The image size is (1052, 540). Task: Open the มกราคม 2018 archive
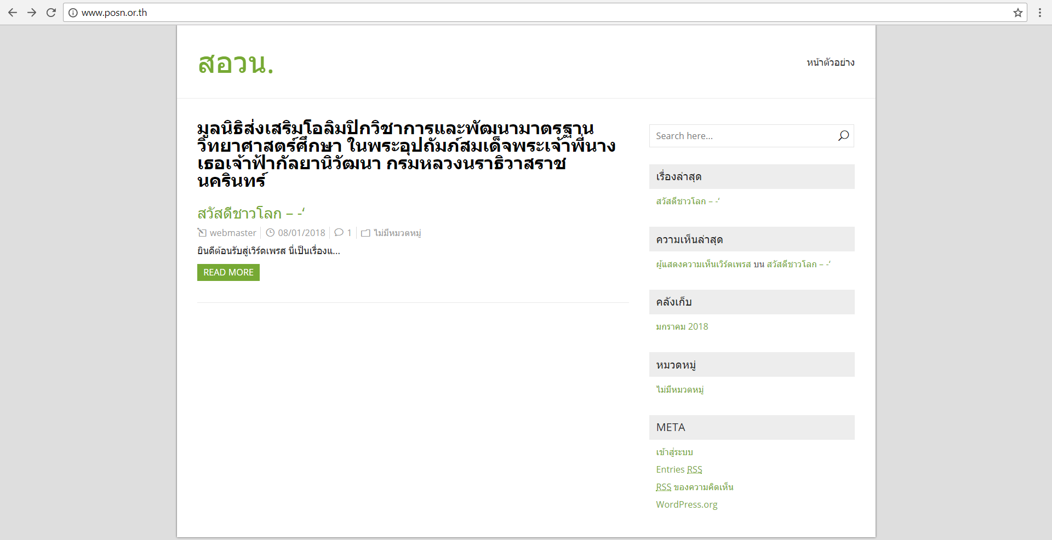click(682, 326)
